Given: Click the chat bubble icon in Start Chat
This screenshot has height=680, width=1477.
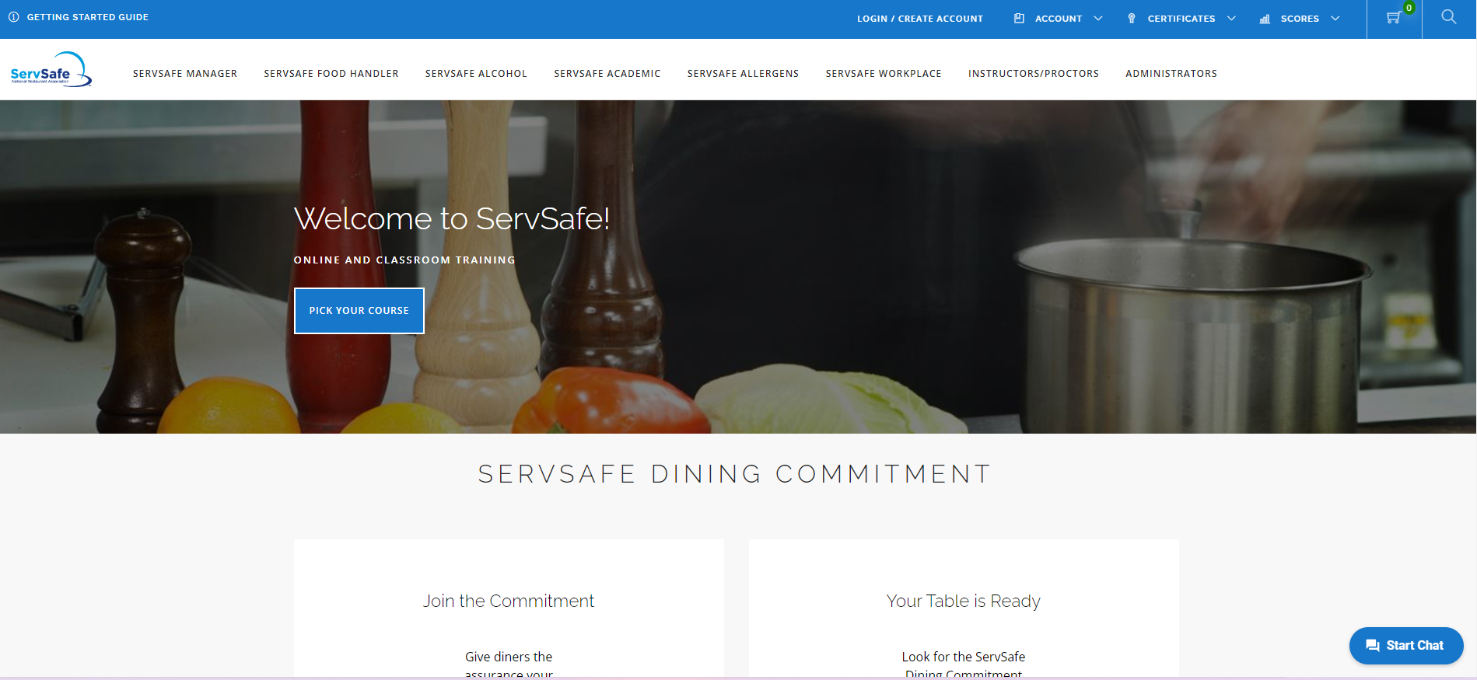Looking at the screenshot, I should click(1373, 646).
